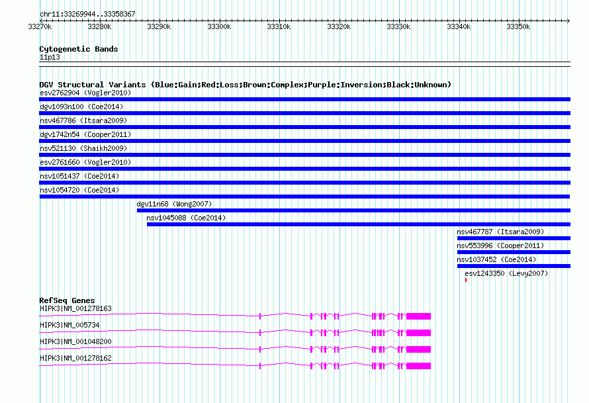Click the blue gain bar under dgv11n68

(353, 210)
